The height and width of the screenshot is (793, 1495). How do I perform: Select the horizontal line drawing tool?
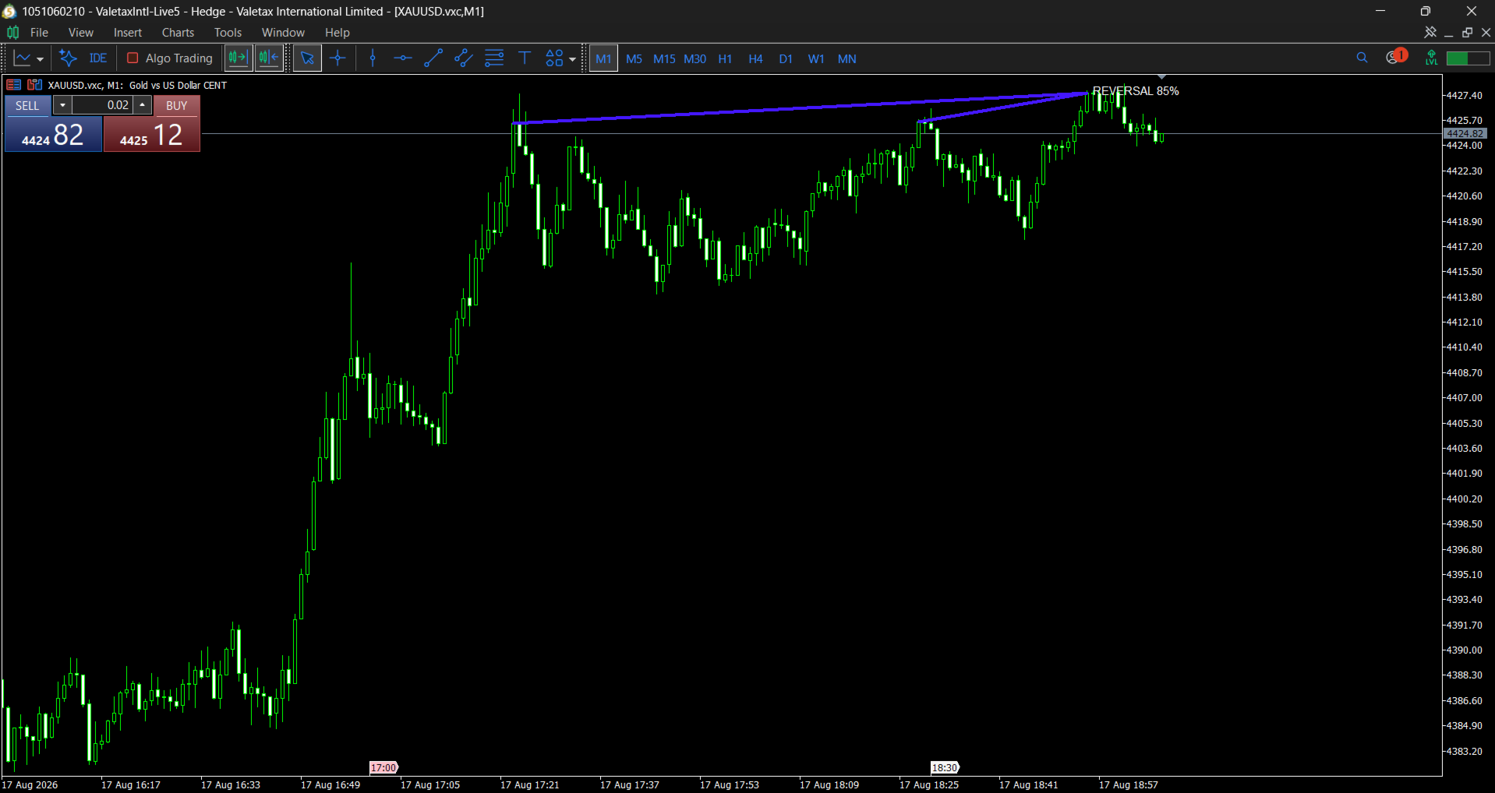403,58
